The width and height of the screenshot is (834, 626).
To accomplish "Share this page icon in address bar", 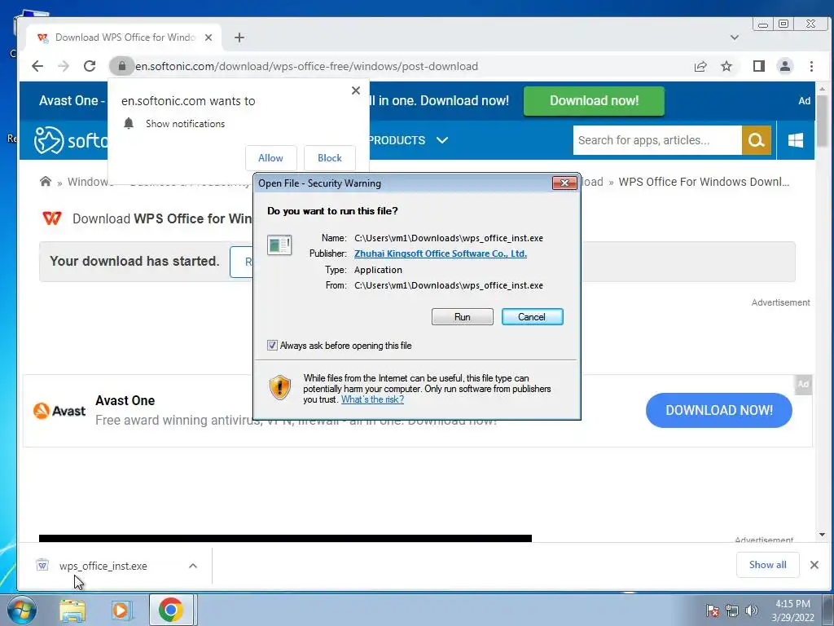I will click(700, 66).
